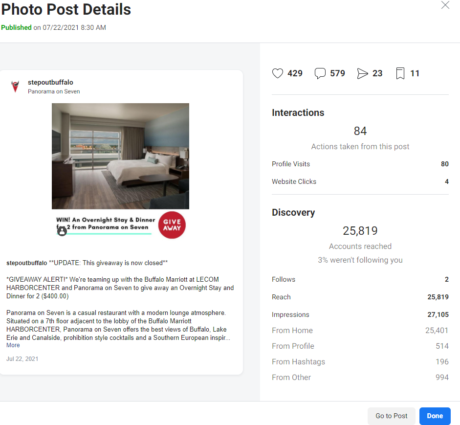Click the Website Clicks row
460x425 pixels.
[x=360, y=181]
